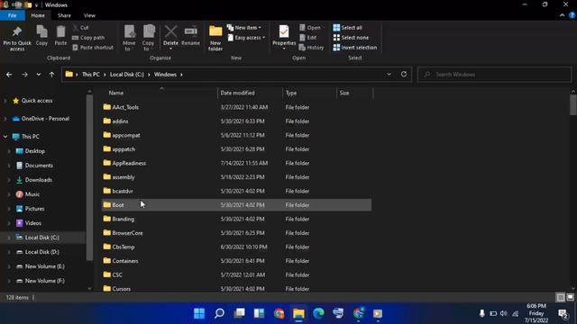577x324 pixels.
Task: Expand Quick access in sidebar
Action: 5,101
